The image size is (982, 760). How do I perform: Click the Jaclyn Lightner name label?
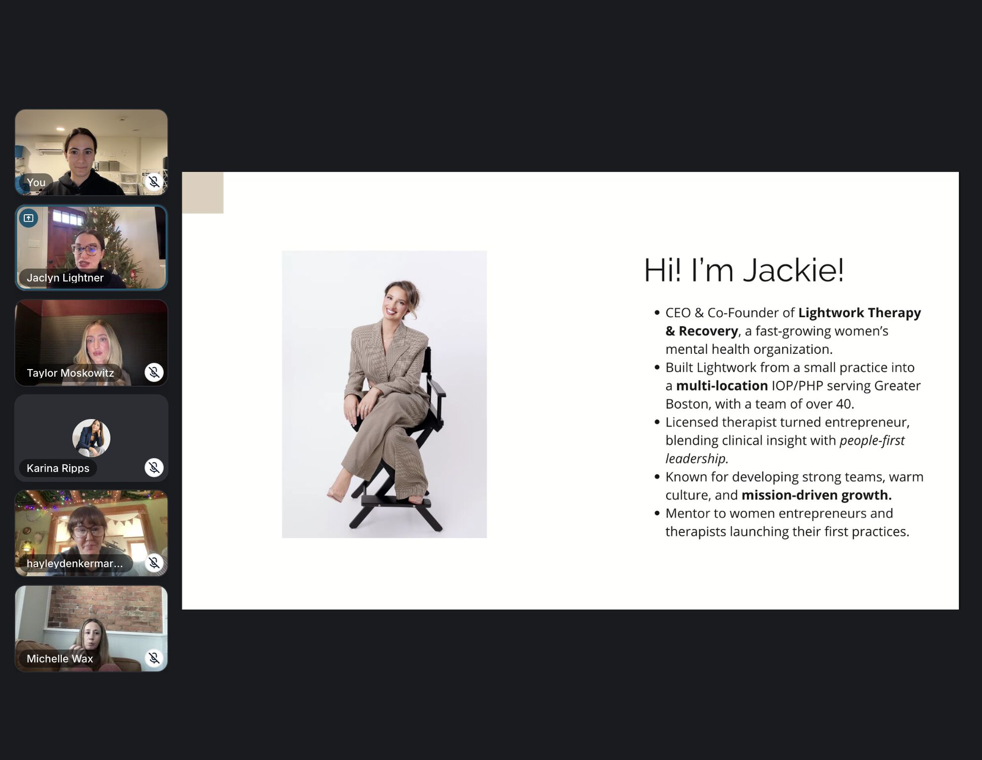tap(65, 278)
